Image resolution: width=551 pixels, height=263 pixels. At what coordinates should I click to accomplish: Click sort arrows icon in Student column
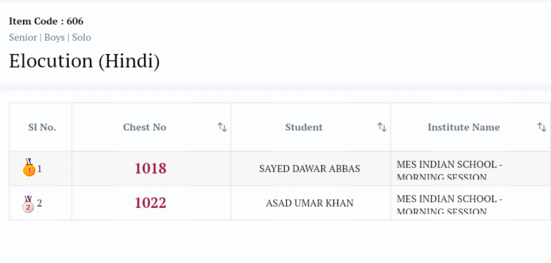[x=382, y=127]
